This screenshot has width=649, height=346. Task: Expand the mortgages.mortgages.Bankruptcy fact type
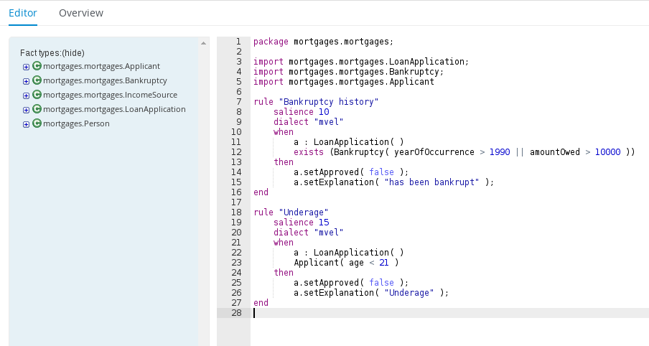[27, 81]
